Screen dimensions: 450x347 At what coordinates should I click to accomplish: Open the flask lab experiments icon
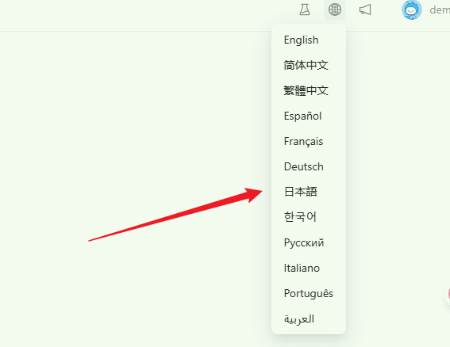coord(305,10)
